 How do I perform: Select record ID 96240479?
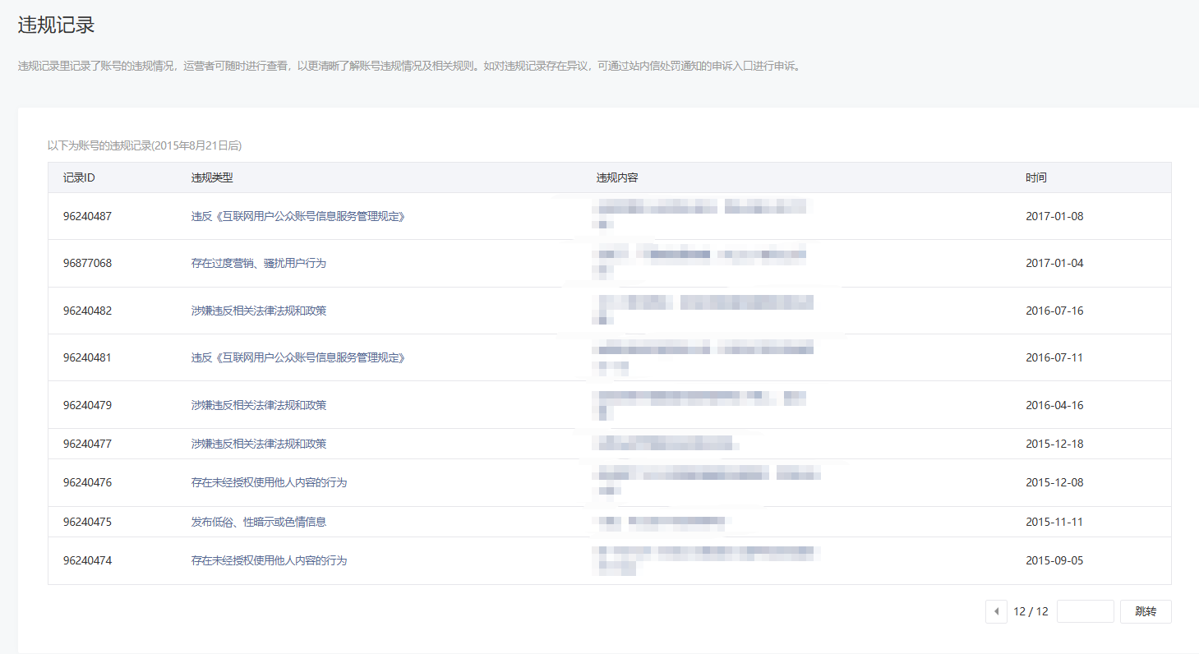pyautogui.click(x=87, y=405)
